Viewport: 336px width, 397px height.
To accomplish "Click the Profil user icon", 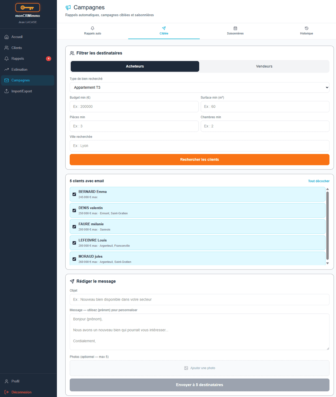I will 7,381.
